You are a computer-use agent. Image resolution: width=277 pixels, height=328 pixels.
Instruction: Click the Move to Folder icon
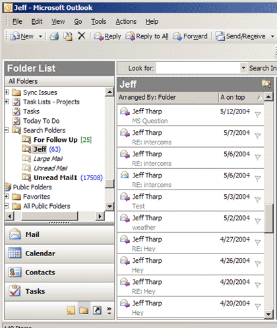tap(68, 36)
